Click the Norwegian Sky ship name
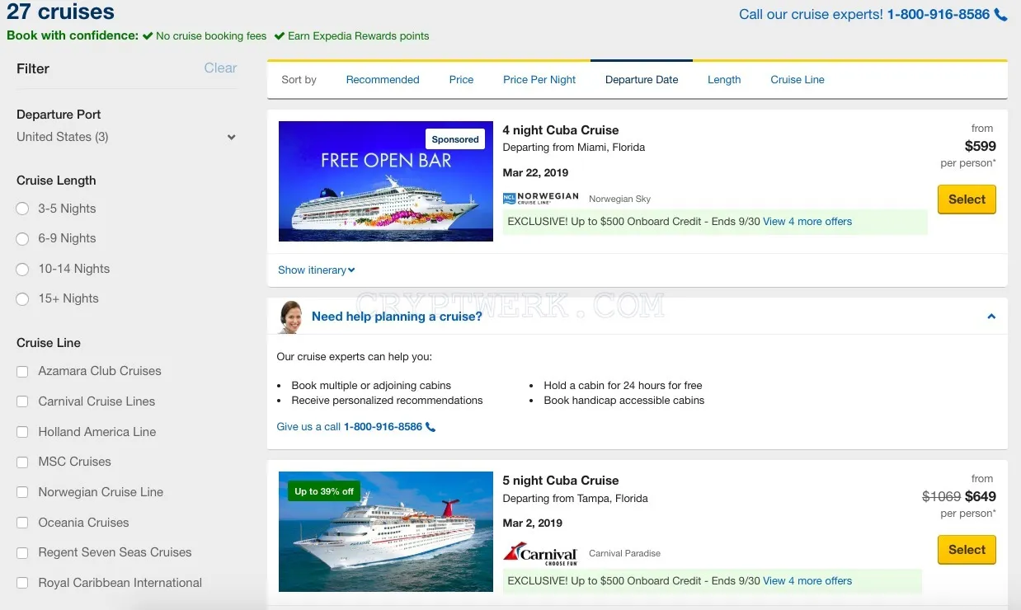 tap(619, 199)
